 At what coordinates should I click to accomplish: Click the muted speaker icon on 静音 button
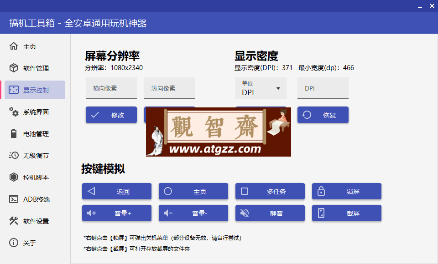click(x=245, y=213)
